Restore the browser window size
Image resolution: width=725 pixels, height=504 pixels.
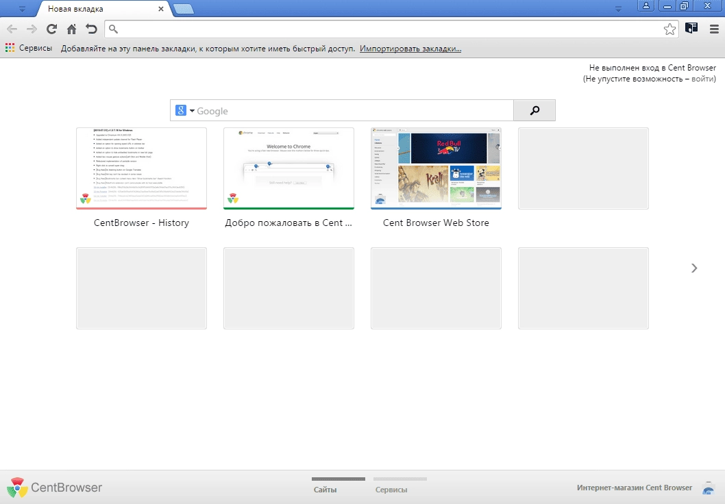[x=685, y=5]
